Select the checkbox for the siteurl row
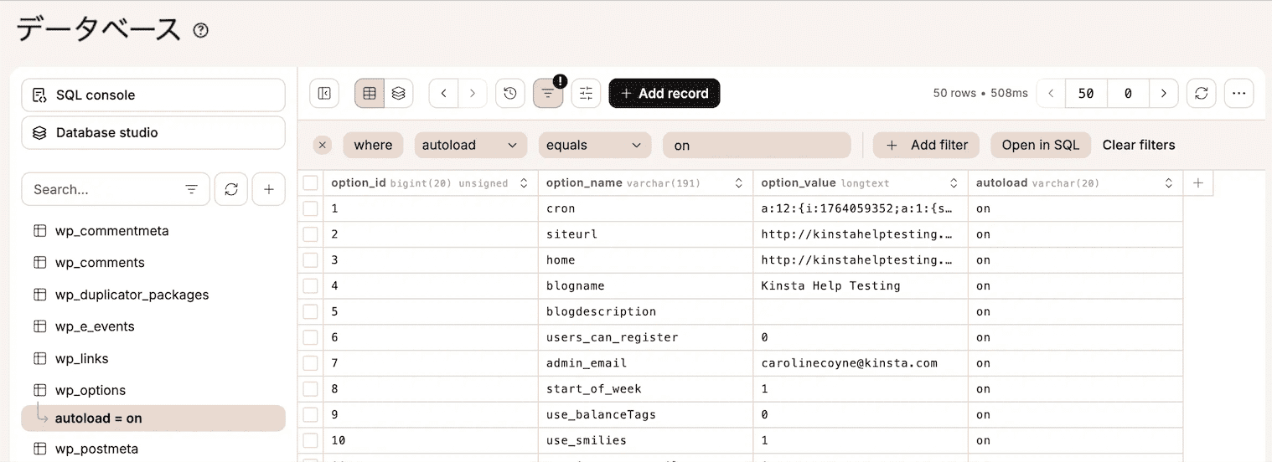This screenshot has height=462, width=1272. 311,234
